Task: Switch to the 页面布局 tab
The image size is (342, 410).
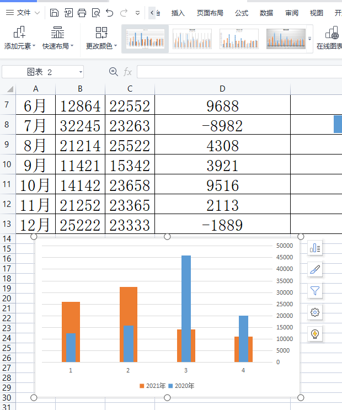Action: pos(210,13)
